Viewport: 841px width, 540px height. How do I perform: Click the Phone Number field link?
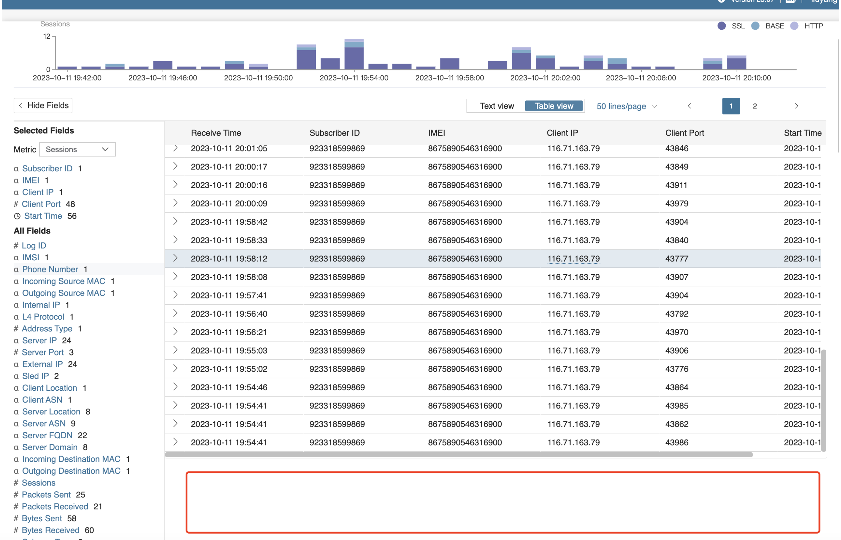[50, 269]
